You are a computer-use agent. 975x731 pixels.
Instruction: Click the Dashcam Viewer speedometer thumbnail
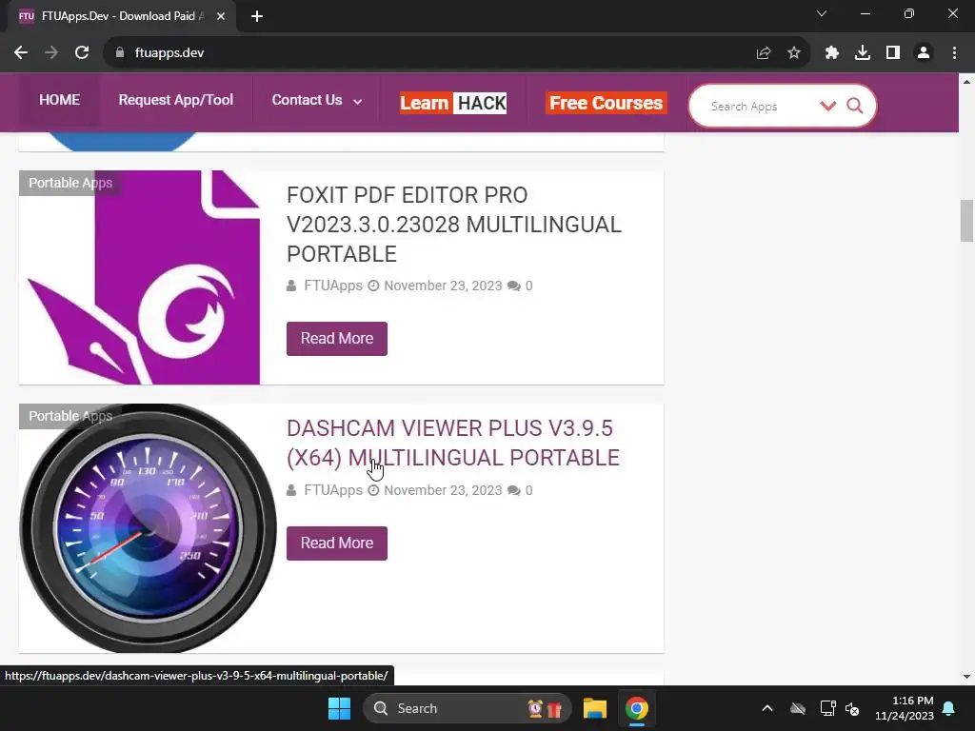click(x=148, y=528)
